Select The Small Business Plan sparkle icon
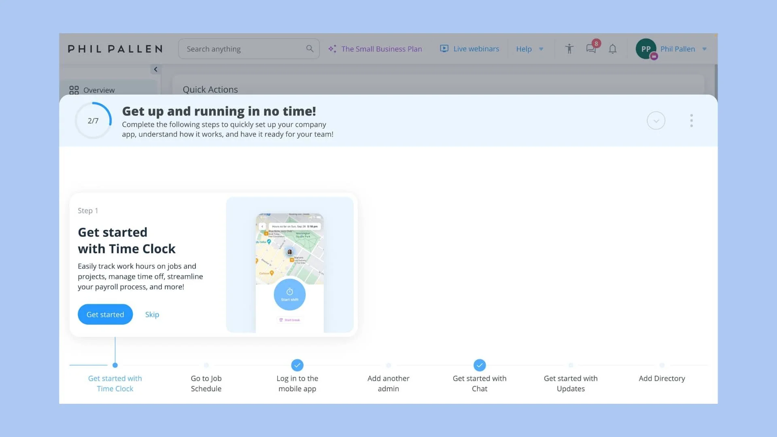 coord(332,49)
